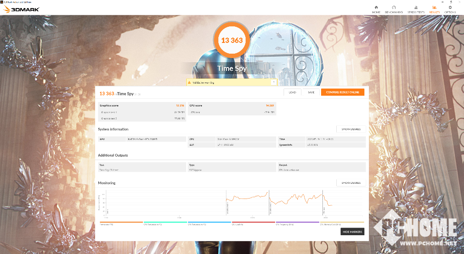This screenshot has width=464, height=254.
Task: Click the Load button
Action: 293,92
